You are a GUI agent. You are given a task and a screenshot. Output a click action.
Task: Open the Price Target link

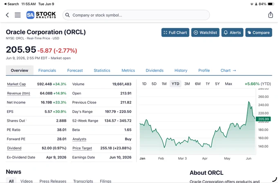[82, 148]
